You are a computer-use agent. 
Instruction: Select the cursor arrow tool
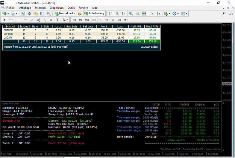[x=5, y=20]
